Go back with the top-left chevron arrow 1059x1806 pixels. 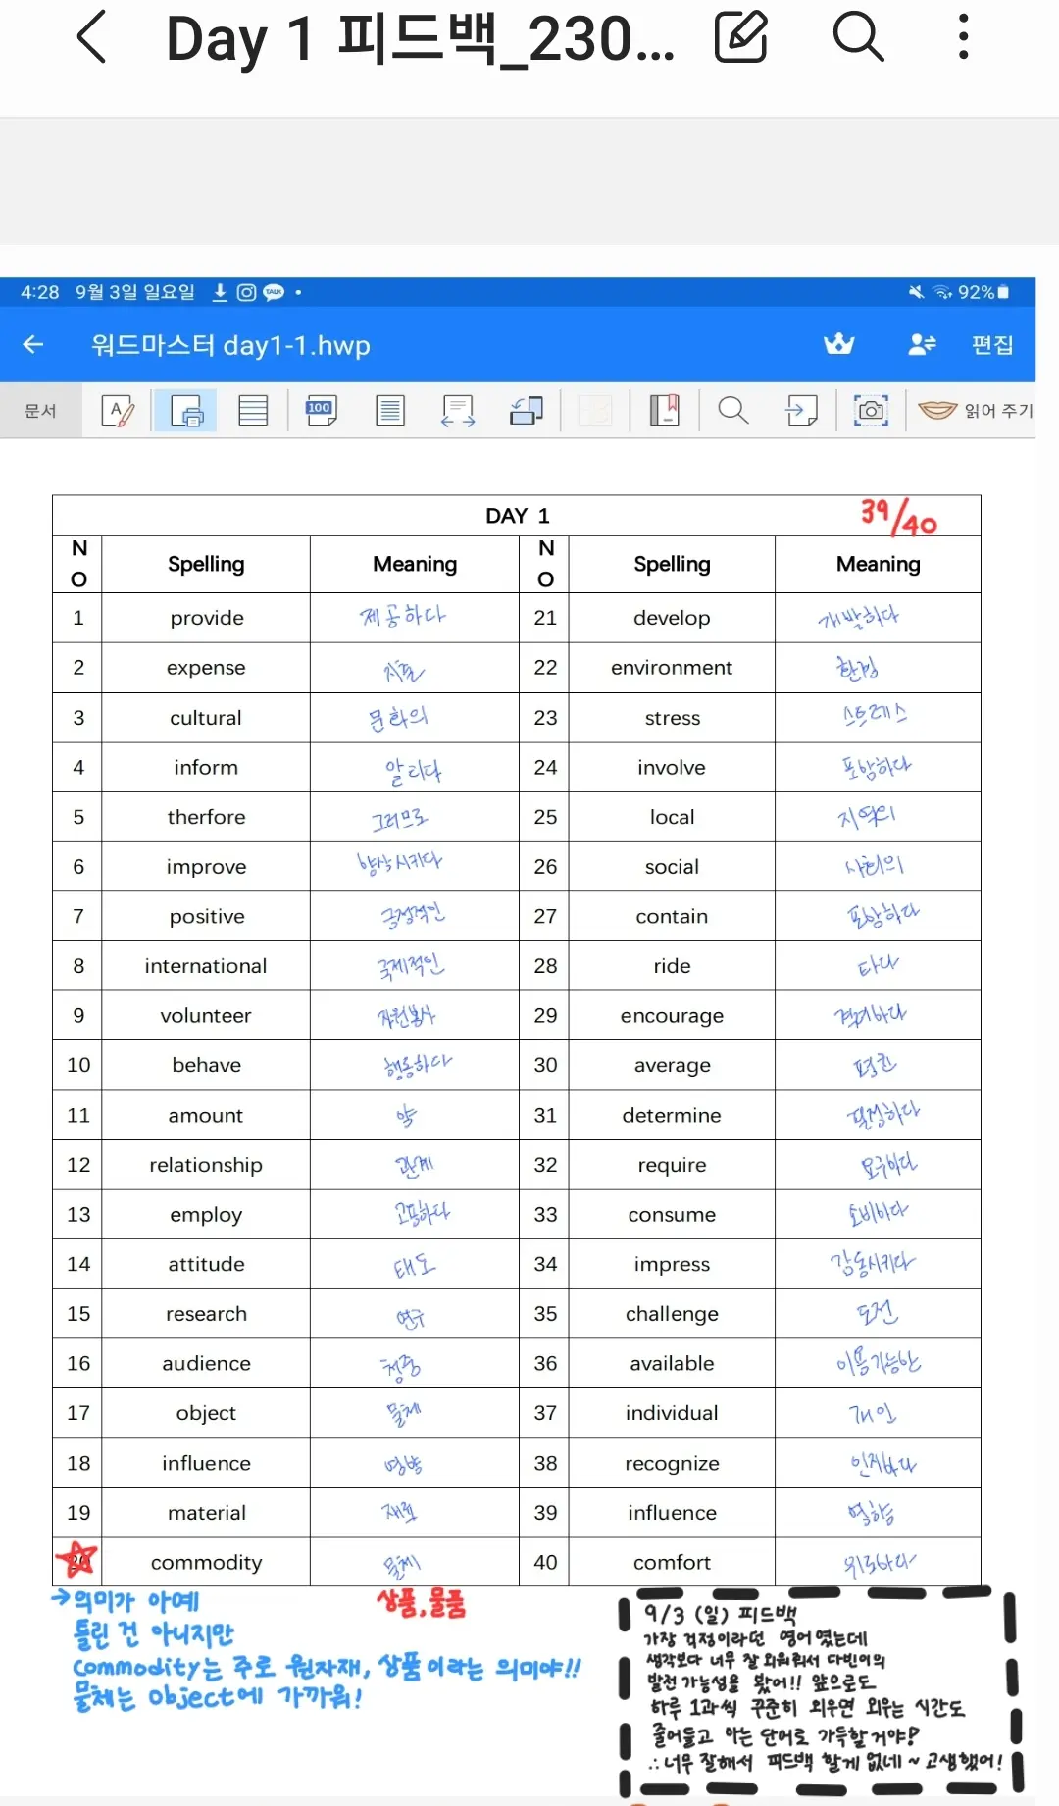coord(91,38)
